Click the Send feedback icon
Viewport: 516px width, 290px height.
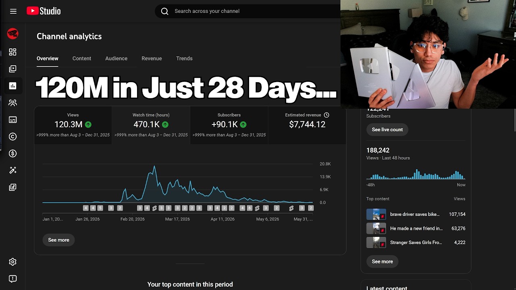tap(13, 279)
